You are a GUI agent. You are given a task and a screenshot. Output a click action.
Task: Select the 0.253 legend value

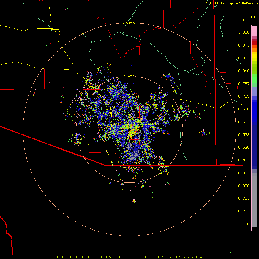[244, 211]
